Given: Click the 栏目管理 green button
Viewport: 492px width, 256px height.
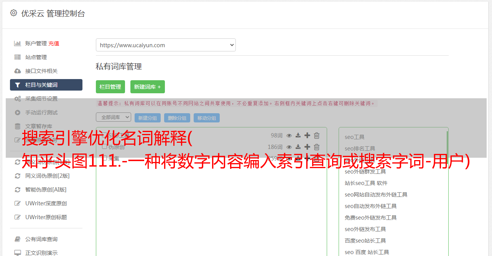Looking at the screenshot, I should [x=110, y=87].
